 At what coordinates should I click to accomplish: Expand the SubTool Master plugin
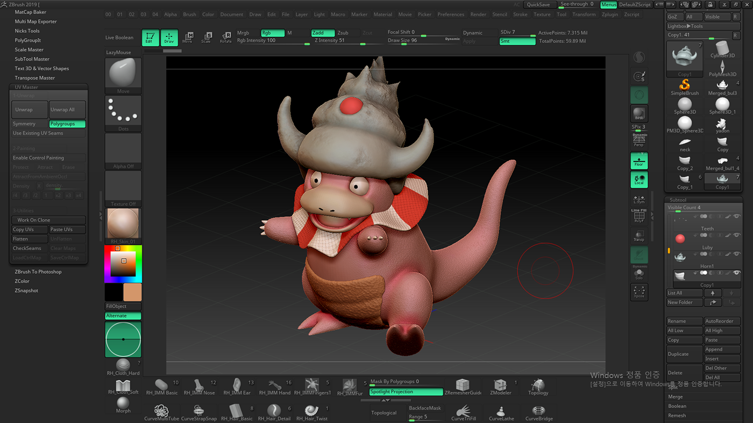tap(32, 59)
